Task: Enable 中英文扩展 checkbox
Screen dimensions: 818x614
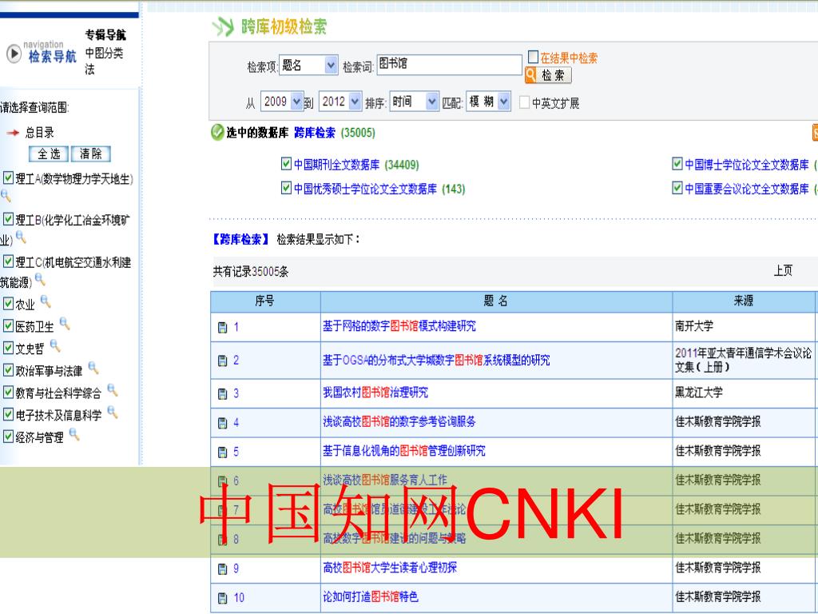Action: click(x=524, y=102)
